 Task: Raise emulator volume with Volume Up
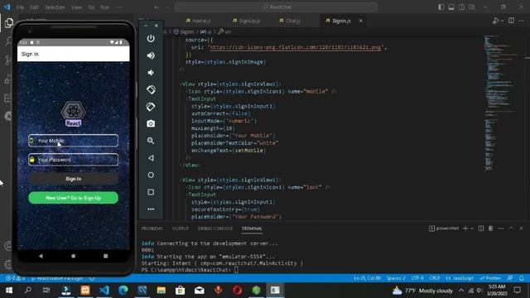[x=151, y=55]
